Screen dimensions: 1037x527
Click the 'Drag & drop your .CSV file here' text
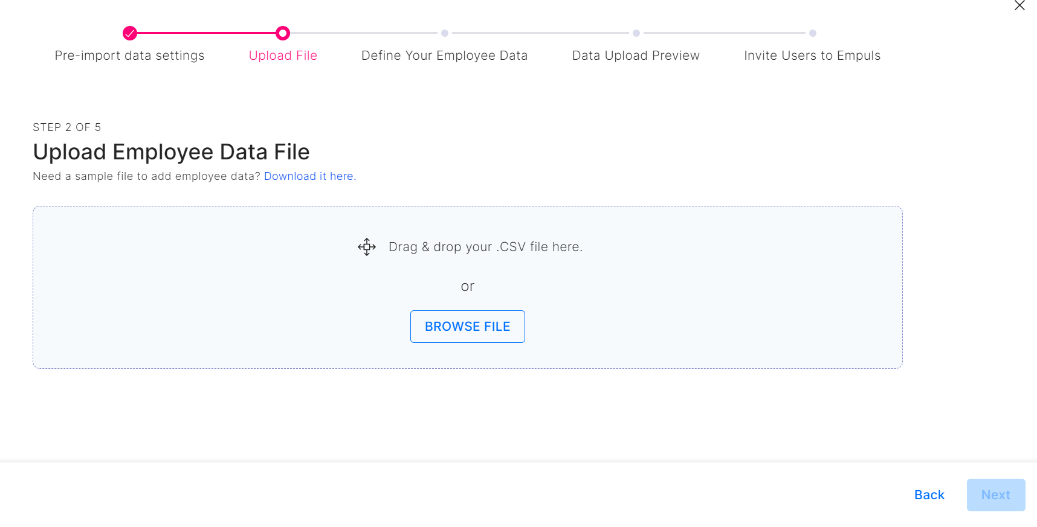coord(485,247)
